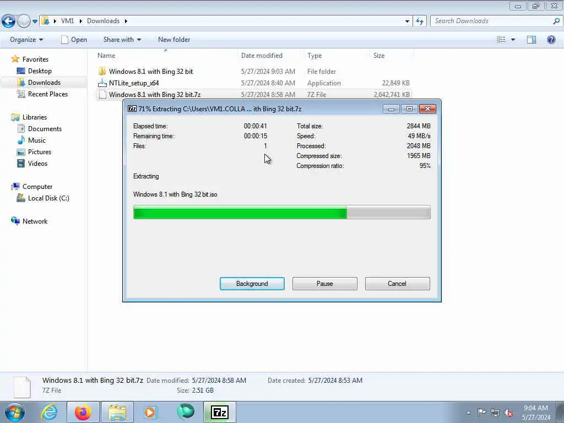Click the Explorer forward arrow button
Image resolution: width=564 pixels, height=423 pixels.
coord(24,21)
